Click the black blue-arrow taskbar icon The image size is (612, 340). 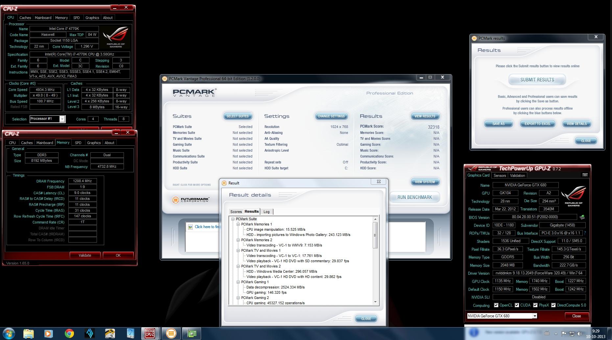[x=89, y=333]
